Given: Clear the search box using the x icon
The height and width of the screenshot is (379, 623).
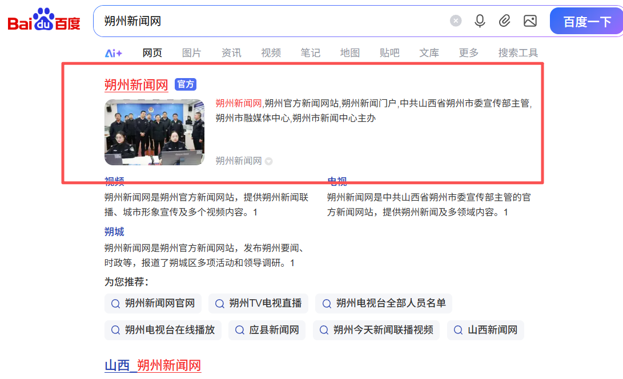Looking at the screenshot, I should tap(455, 21).
